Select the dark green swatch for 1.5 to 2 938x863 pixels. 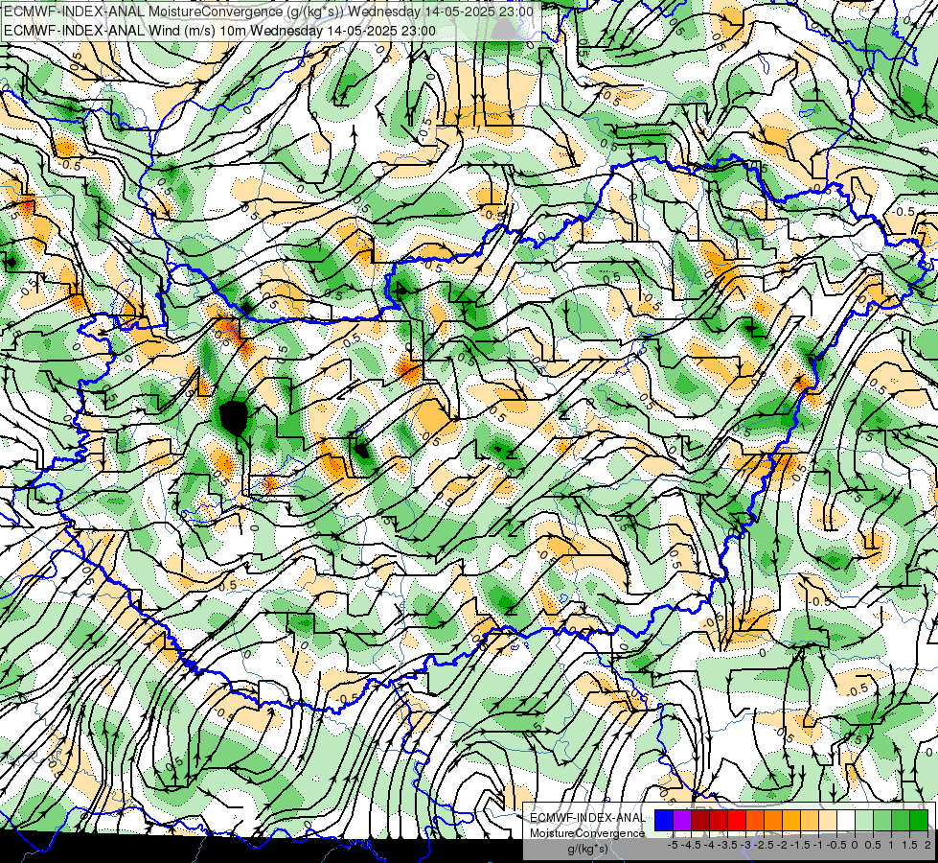tap(919, 820)
